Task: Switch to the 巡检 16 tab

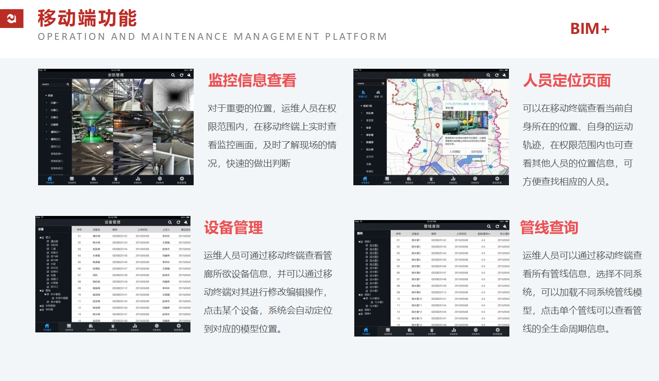Action: 378,94
